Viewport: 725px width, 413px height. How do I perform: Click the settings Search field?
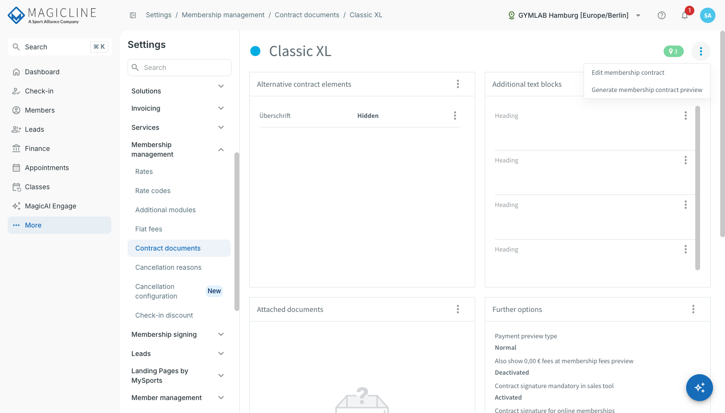179,68
